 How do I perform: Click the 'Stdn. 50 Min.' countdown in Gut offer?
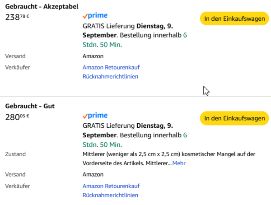point(102,144)
